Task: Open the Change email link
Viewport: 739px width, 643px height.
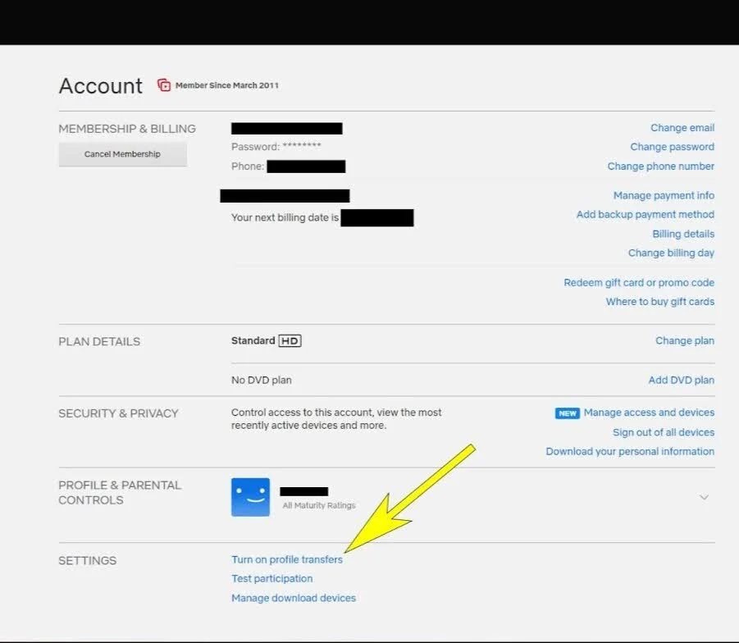Action: click(682, 128)
